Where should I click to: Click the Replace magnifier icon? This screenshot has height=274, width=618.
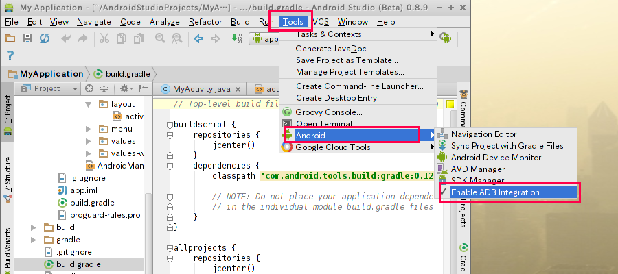pyautogui.click(x=177, y=38)
